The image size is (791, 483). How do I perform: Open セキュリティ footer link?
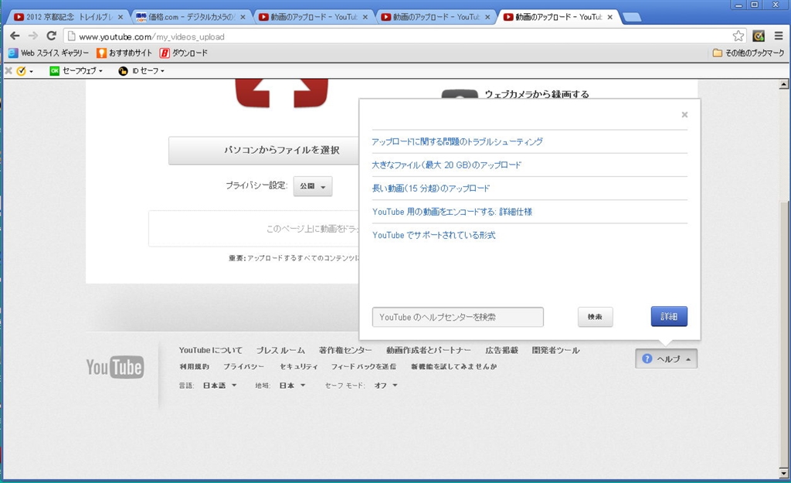click(299, 367)
